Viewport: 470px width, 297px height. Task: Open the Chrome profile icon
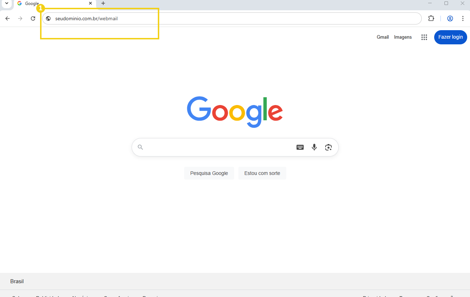coord(450,18)
